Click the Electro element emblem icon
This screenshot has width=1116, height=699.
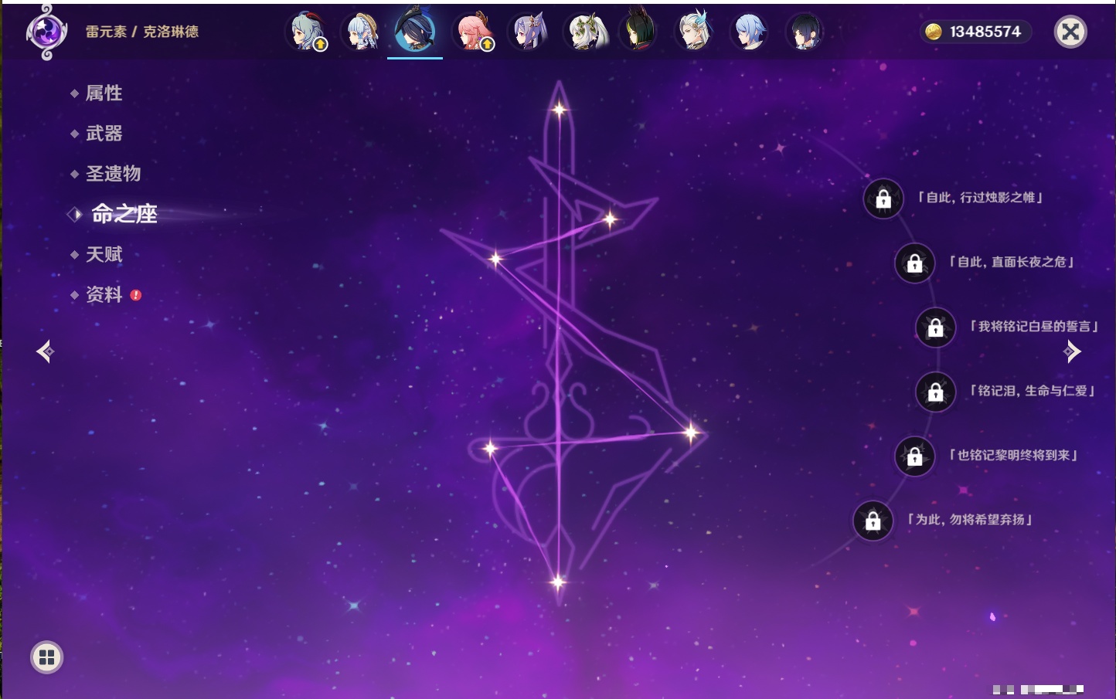[x=46, y=32]
